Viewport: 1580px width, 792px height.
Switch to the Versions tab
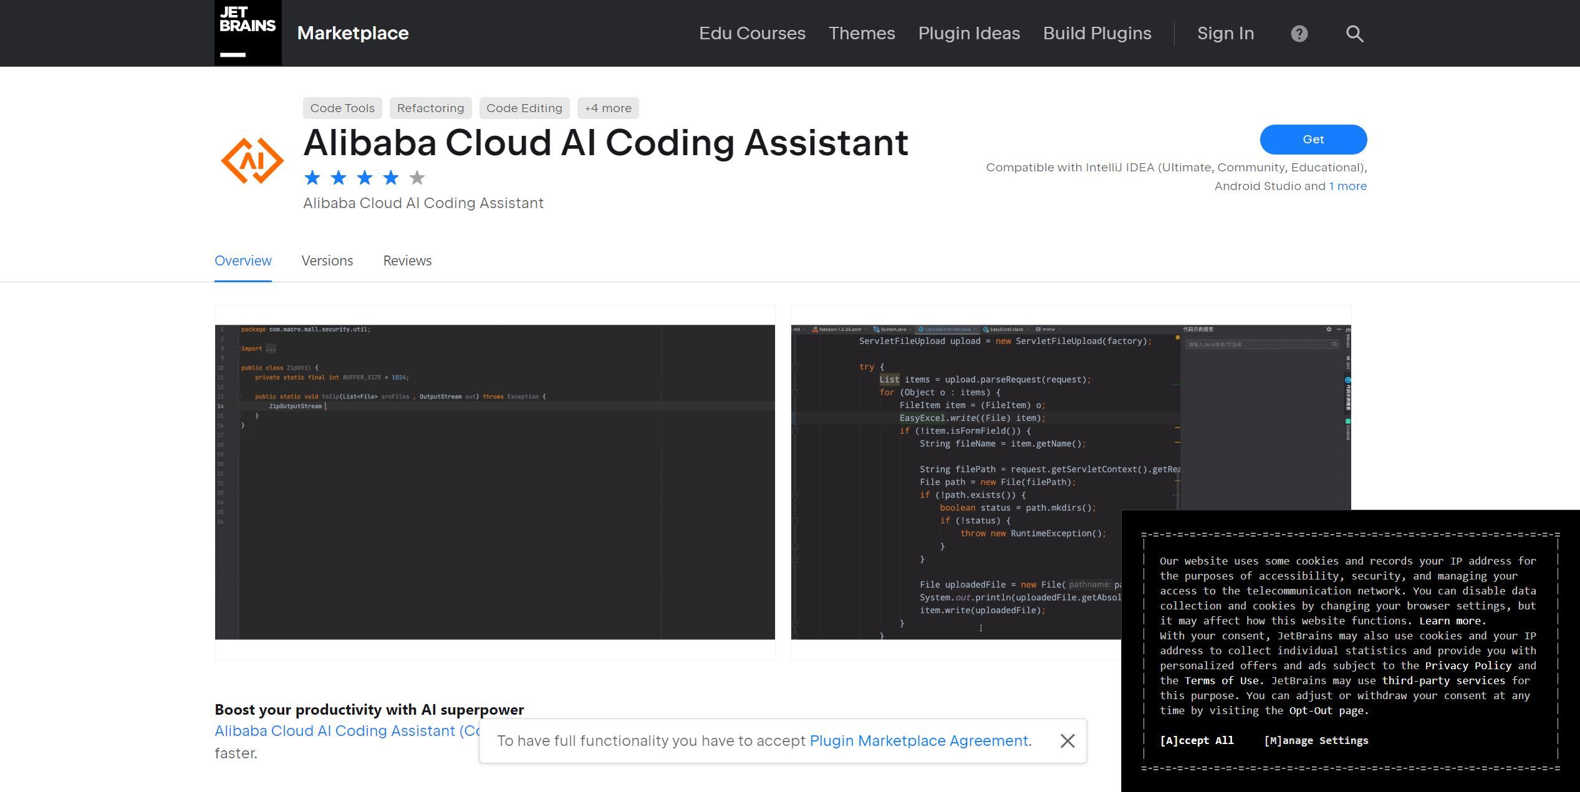coord(327,260)
